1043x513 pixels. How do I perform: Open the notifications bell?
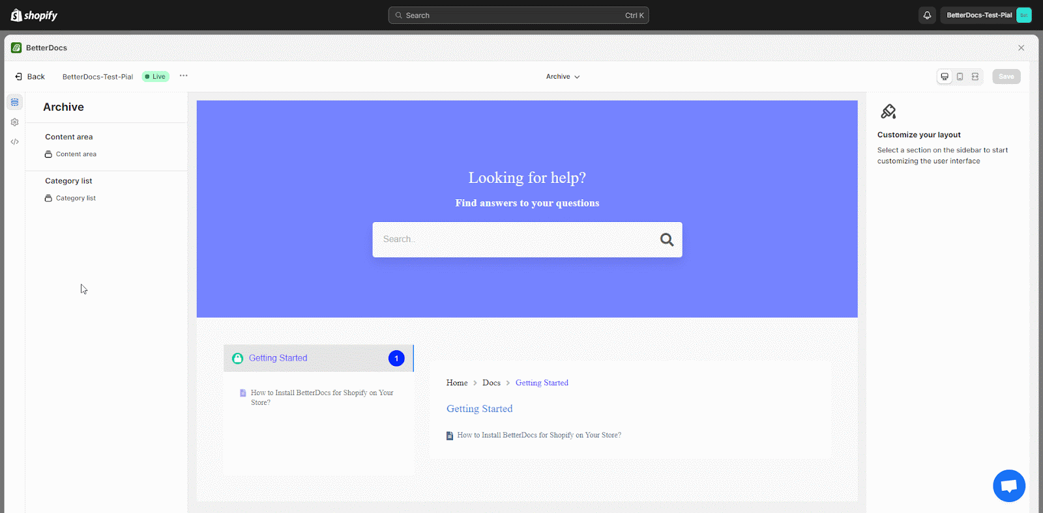pyautogui.click(x=927, y=15)
